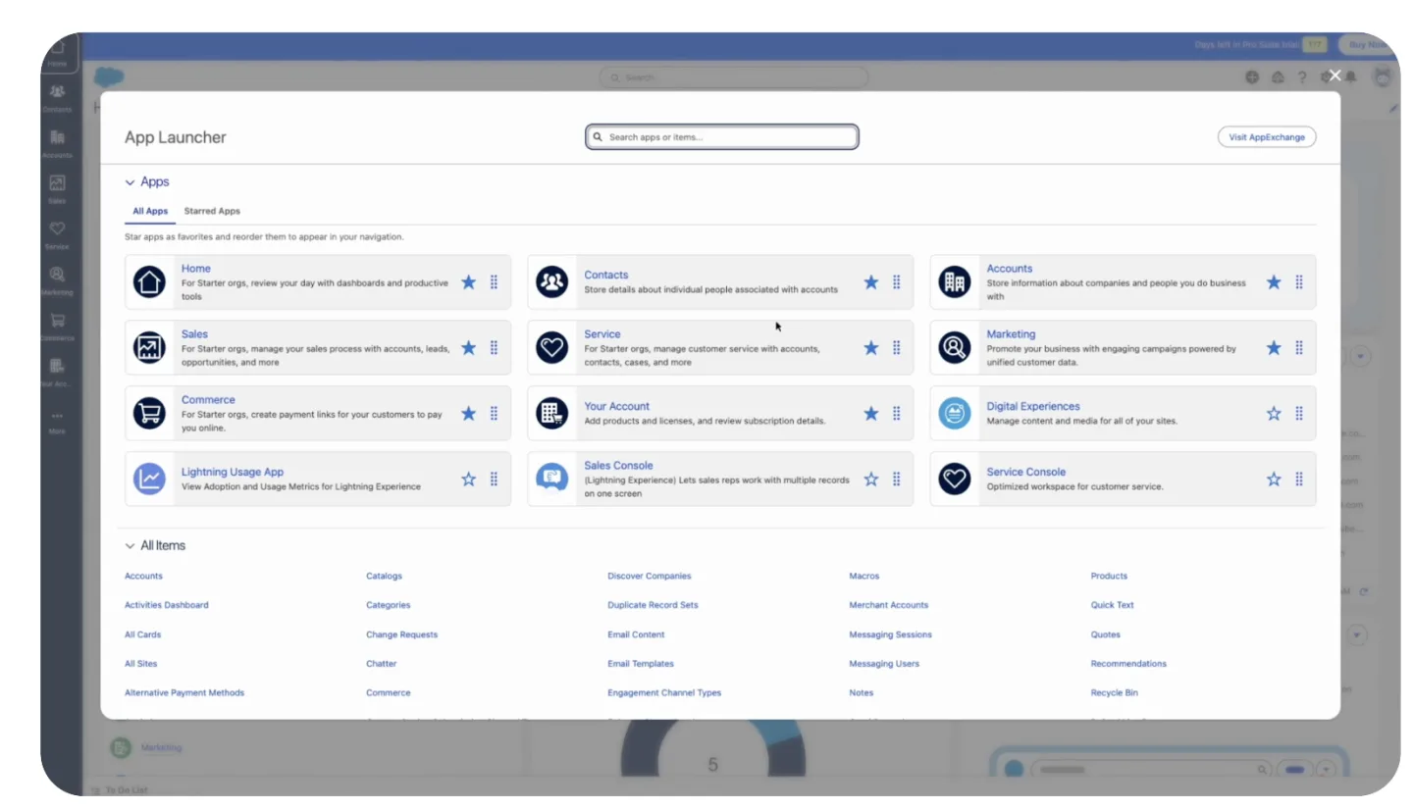
Task: Open the Recommendations item link
Action: (1128, 664)
